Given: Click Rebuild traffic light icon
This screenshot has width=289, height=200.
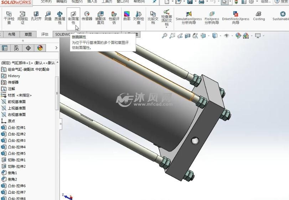Looking at the screenshot, I should tap(236, 2).
